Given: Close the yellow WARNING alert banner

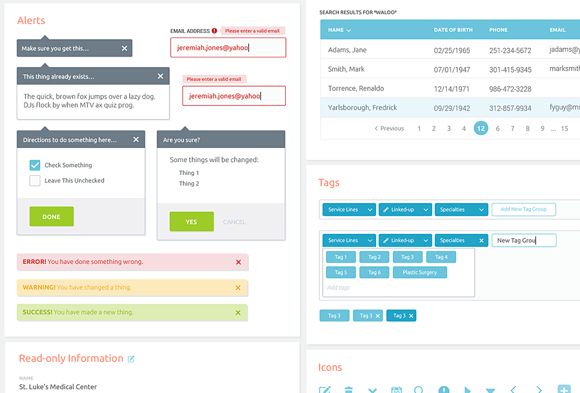Looking at the screenshot, I should (238, 288).
